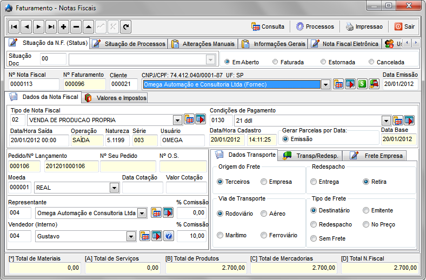The image size is (426, 280).
Task: Choose Aéreo as via de transporte
Action: (264, 214)
